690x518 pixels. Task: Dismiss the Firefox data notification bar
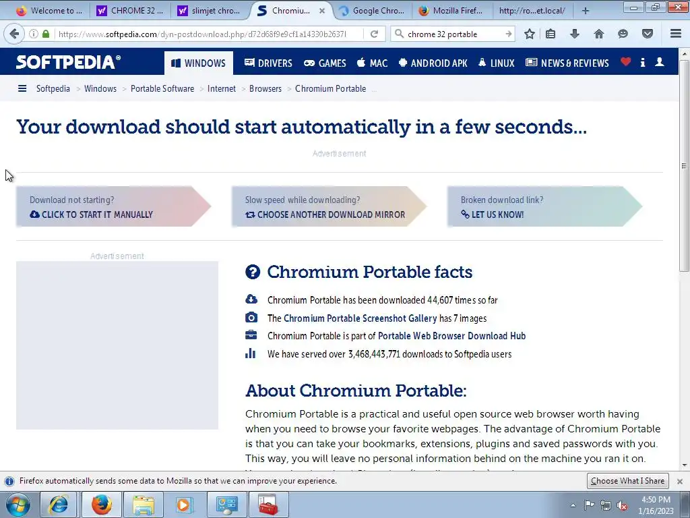click(680, 481)
